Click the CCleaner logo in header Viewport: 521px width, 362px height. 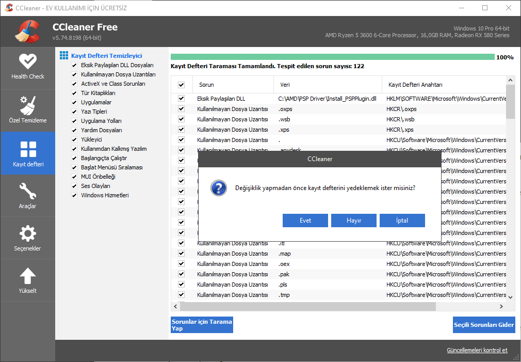click(x=27, y=31)
